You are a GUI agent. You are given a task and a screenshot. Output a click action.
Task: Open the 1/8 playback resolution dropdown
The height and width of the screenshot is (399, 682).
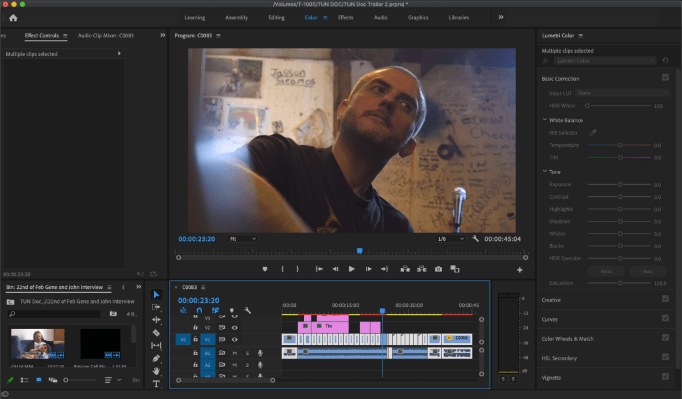point(450,238)
